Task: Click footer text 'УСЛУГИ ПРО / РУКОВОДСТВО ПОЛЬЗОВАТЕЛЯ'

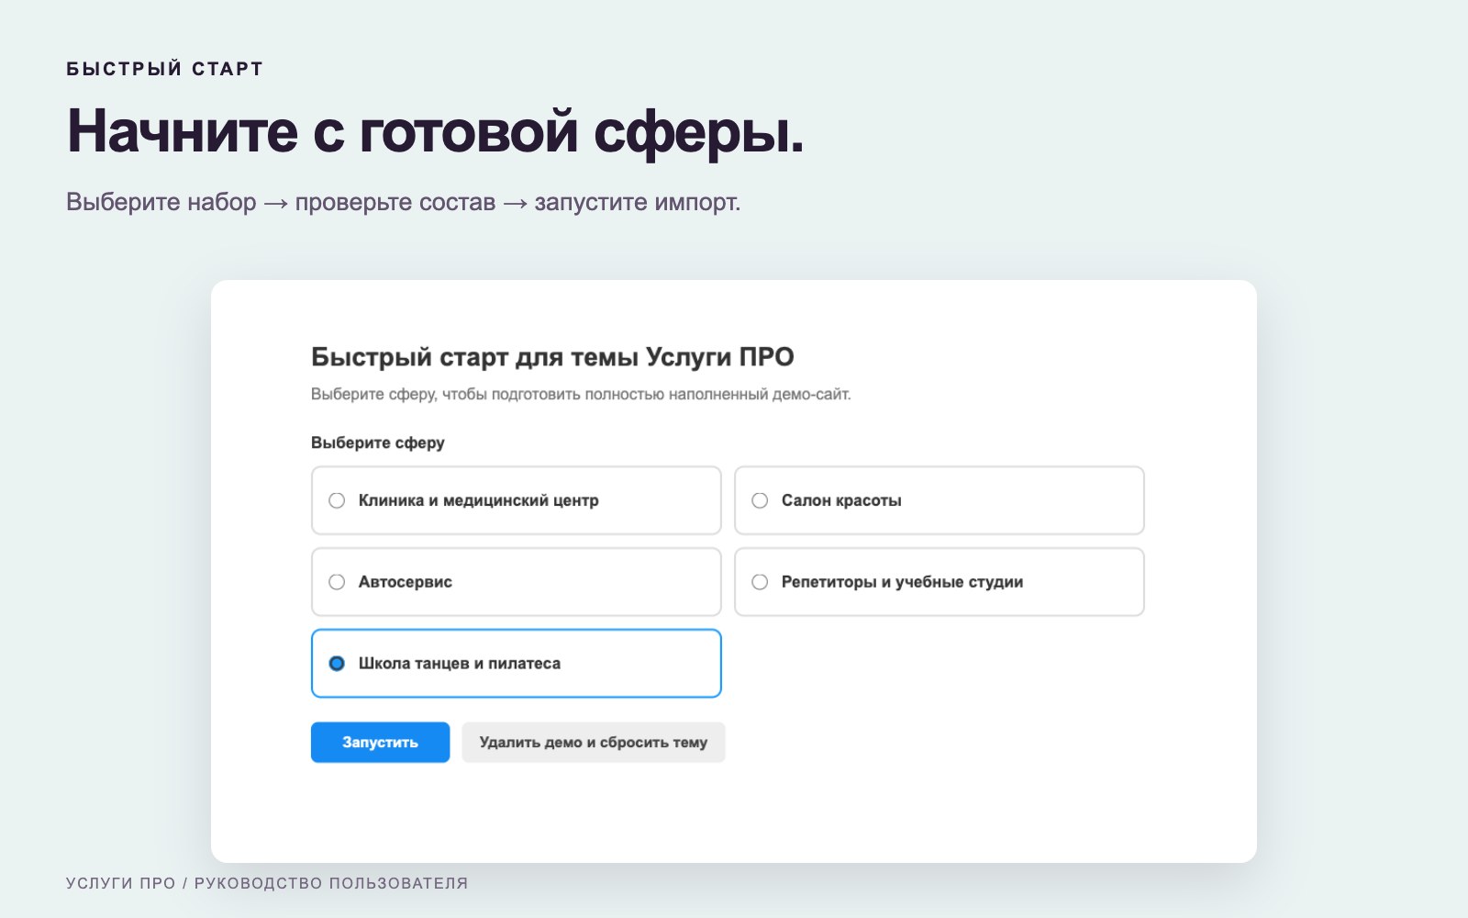Action: tap(267, 883)
